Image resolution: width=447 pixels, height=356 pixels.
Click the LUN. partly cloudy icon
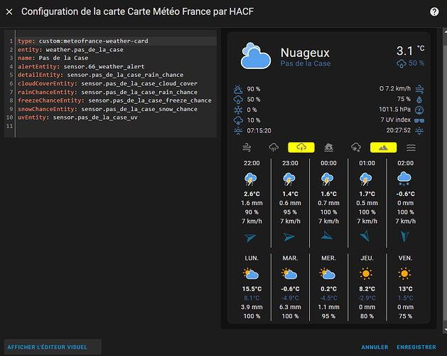[x=251, y=273]
